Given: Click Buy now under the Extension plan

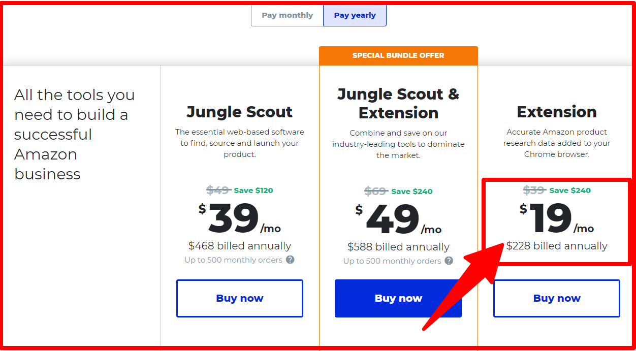Looking at the screenshot, I should pyautogui.click(x=557, y=298).
